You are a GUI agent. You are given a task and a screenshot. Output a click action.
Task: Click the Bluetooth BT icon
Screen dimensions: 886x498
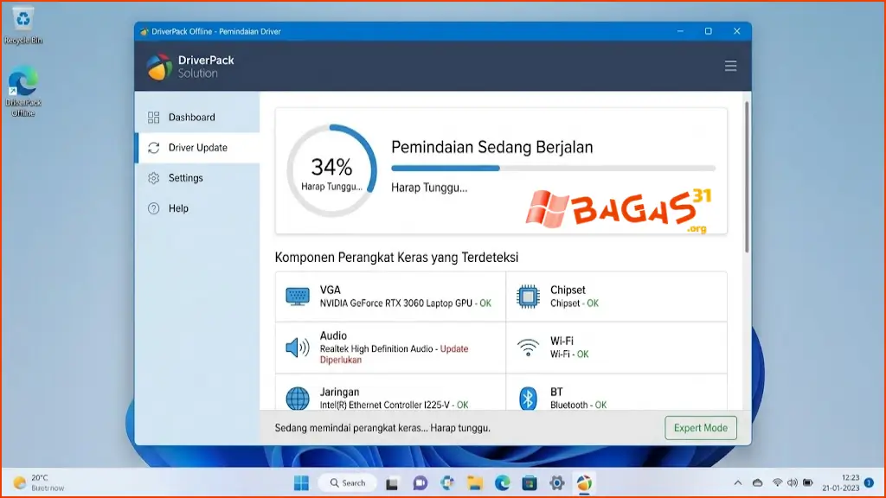tap(528, 398)
